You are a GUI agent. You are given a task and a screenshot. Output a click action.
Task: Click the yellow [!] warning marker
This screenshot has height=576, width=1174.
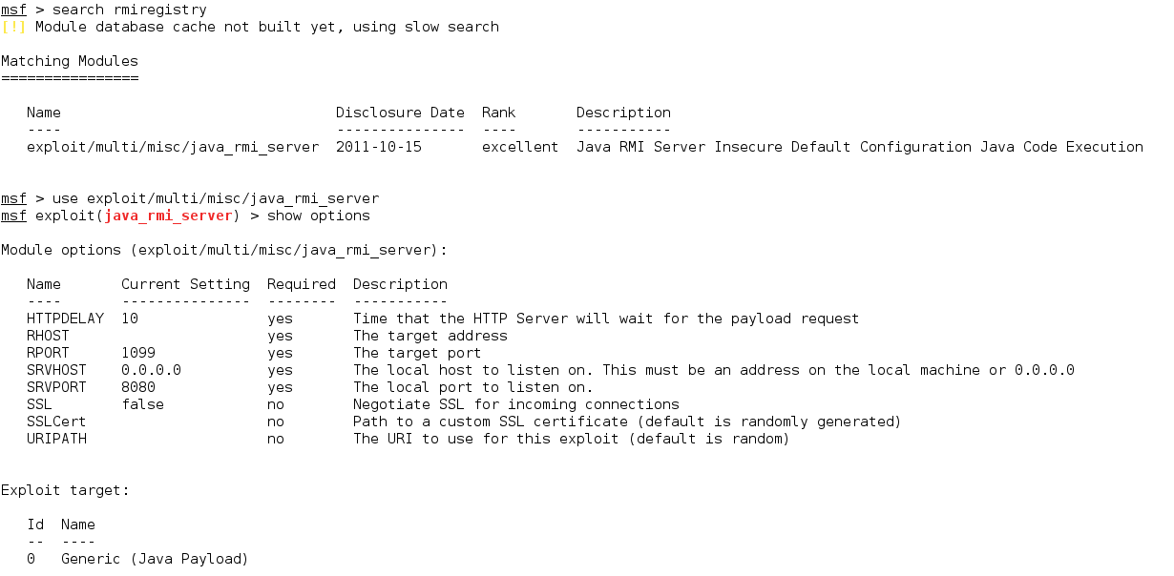tap(13, 27)
